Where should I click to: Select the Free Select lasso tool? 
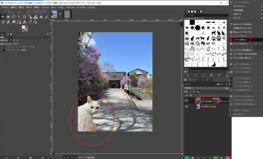[x=14, y=17]
